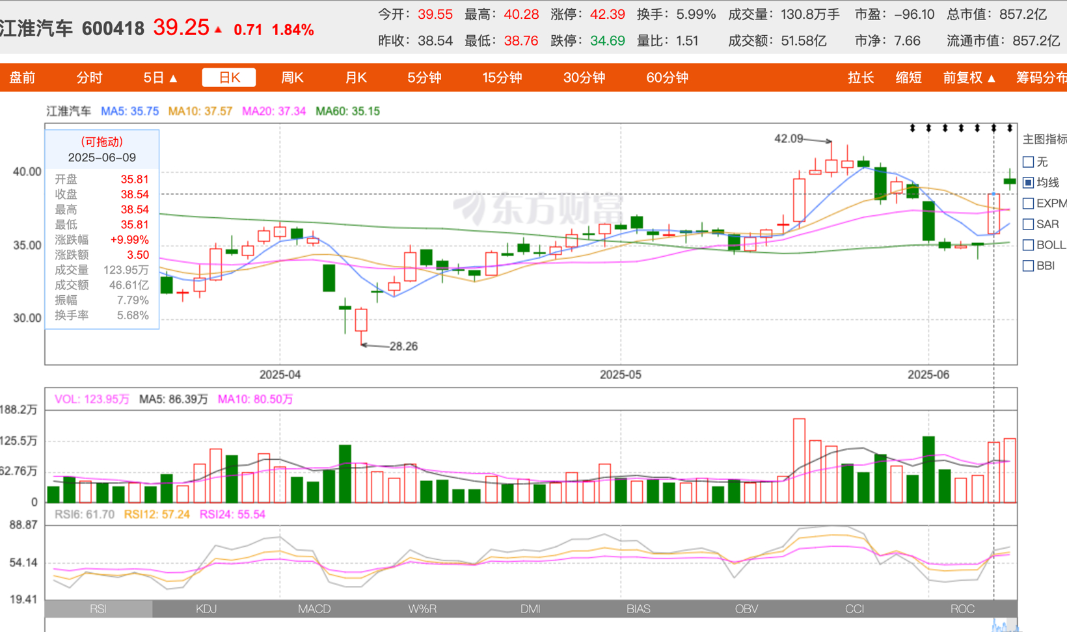
Task: Show the 5分钟 chart
Action: pos(424,78)
